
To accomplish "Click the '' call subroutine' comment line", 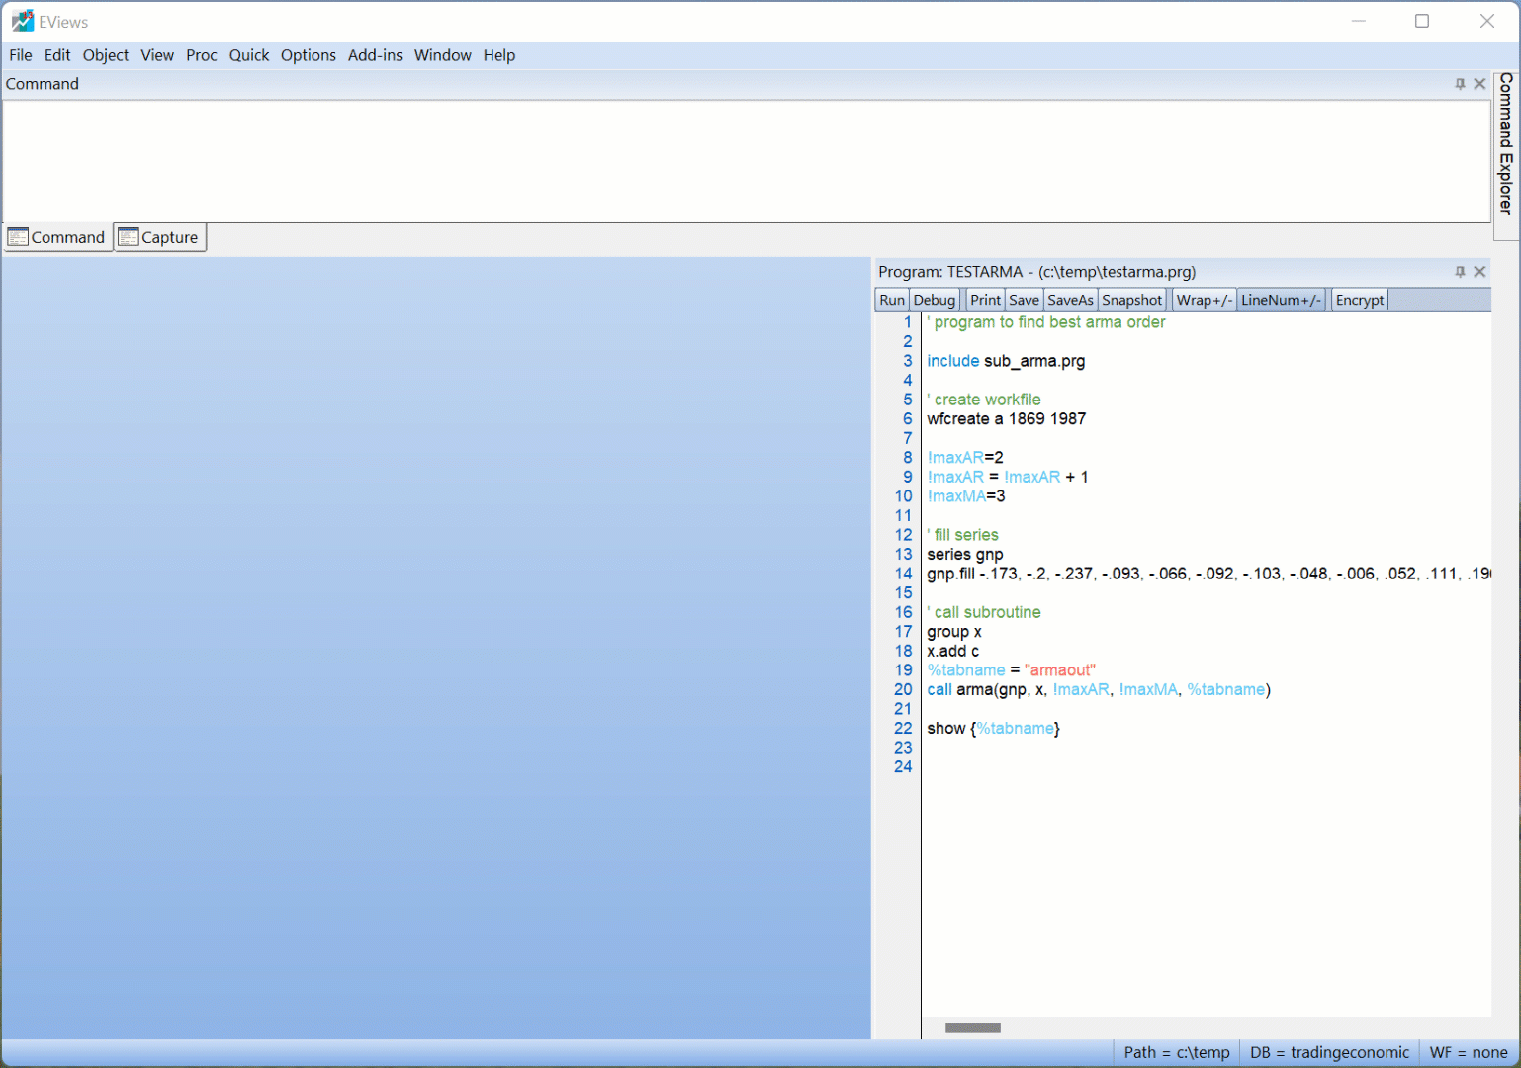I will coord(984,612).
